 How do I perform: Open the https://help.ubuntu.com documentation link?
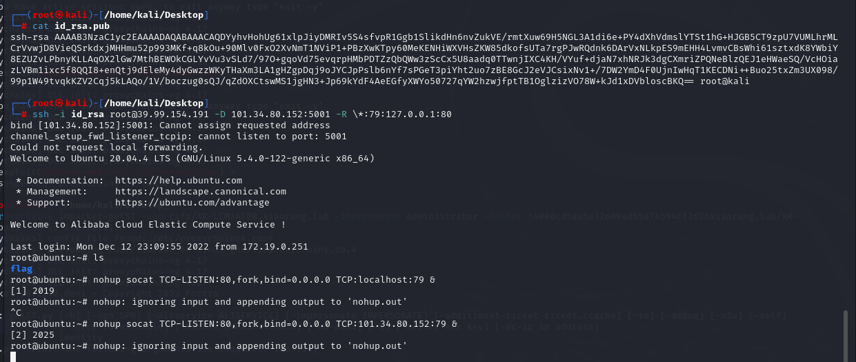179,181
